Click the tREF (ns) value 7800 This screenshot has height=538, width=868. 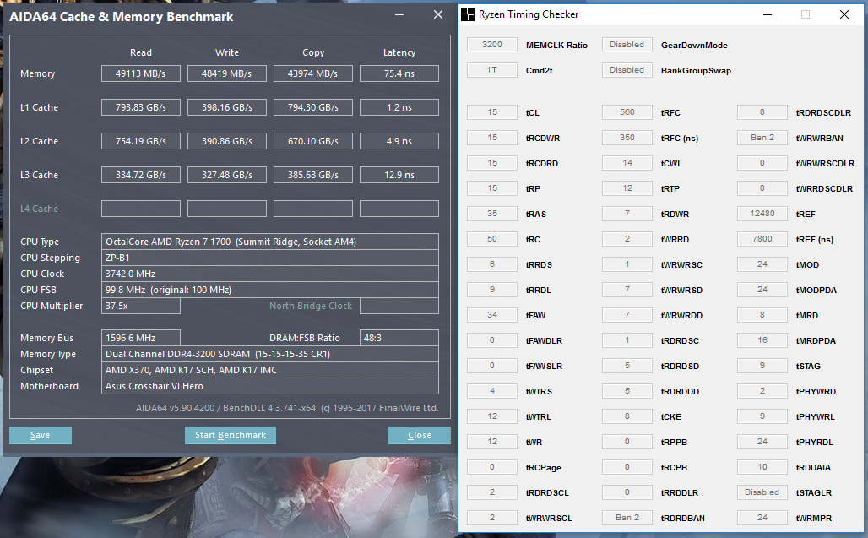pos(762,239)
